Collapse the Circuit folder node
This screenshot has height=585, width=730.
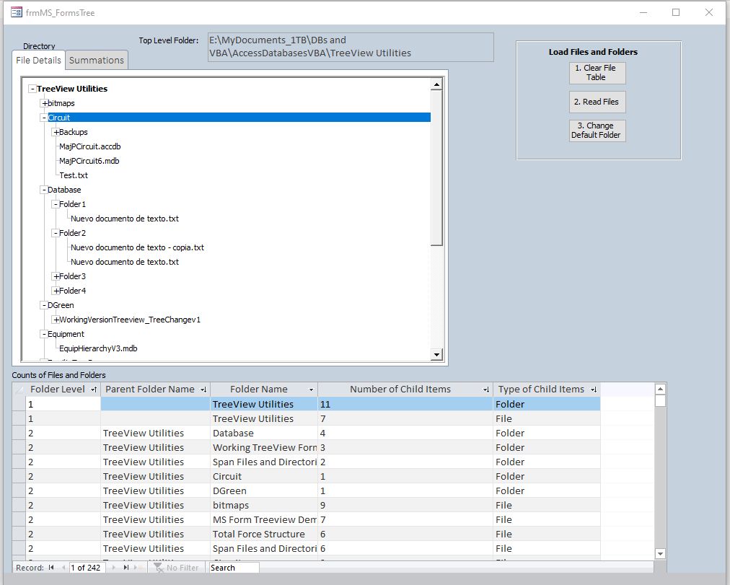tap(45, 117)
